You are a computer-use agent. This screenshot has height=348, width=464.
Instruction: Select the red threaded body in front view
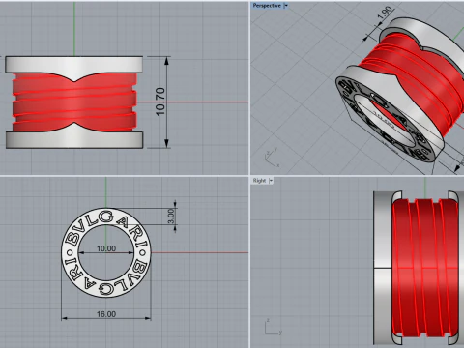coord(74,103)
